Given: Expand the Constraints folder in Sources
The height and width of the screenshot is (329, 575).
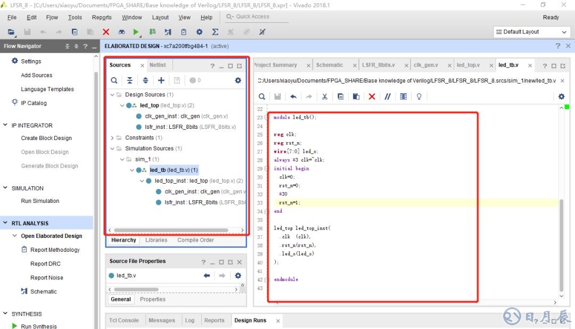Looking at the screenshot, I should click(112, 138).
